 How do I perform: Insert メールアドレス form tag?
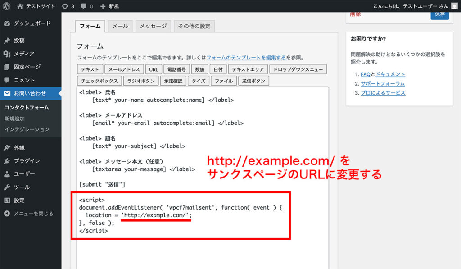click(124, 69)
